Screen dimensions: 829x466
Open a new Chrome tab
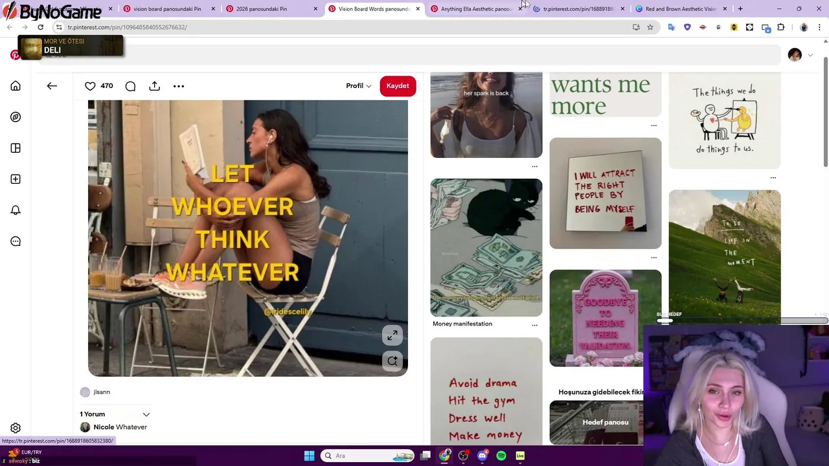pos(740,8)
